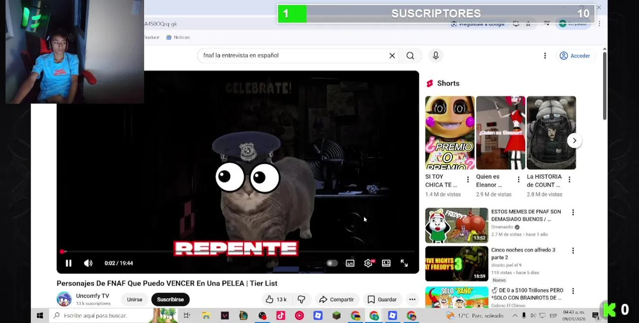Viewport: 639px width, 323px height.
Task: Show hidden system tray icons chevron
Action: (515, 315)
